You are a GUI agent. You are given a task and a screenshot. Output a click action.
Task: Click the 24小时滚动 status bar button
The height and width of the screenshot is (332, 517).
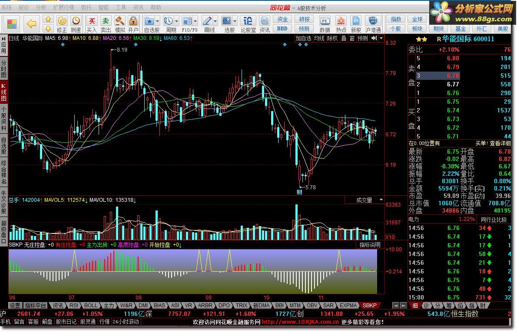126,322
